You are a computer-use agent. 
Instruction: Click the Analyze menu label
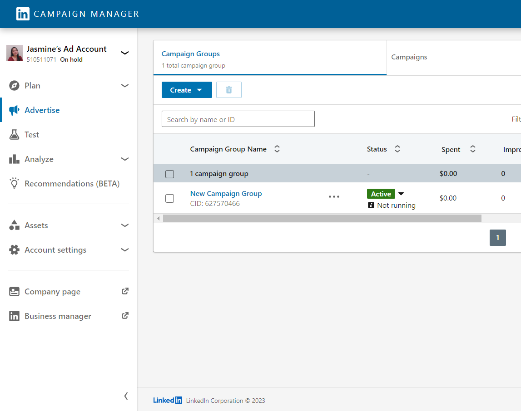[39, 159]
